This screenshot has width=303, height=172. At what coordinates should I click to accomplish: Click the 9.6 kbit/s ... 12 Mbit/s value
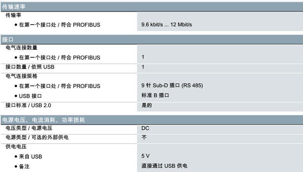tap(167, 25)
